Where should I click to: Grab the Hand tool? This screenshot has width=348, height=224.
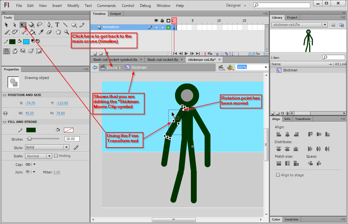point(59,32)
